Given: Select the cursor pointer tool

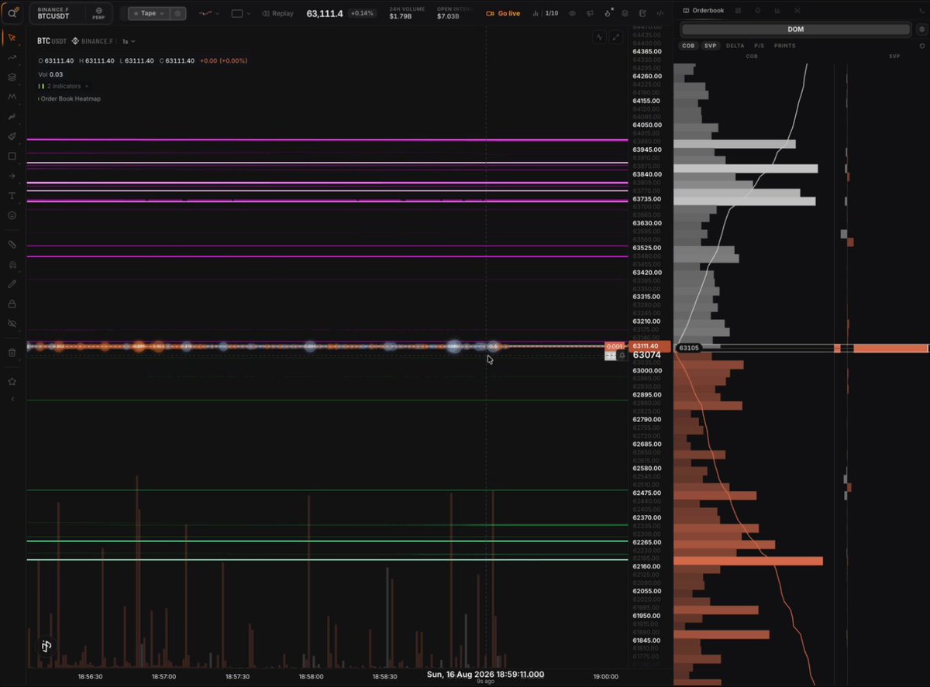Looking at the screenshot, I should point(12,37).
